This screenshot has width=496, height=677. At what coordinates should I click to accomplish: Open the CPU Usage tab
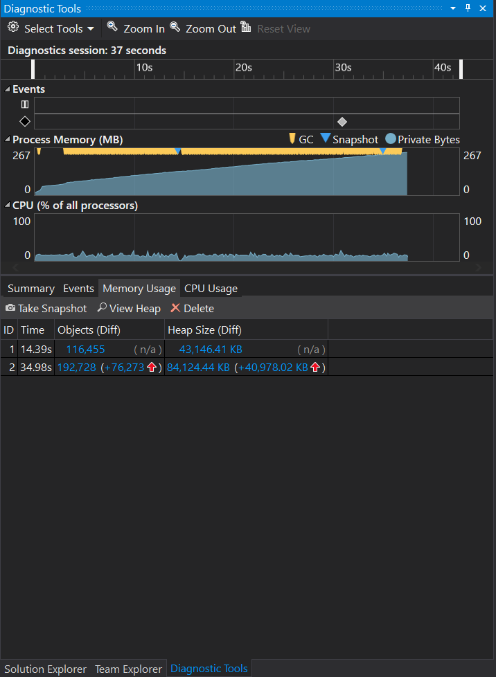click(x=211, y=289)
